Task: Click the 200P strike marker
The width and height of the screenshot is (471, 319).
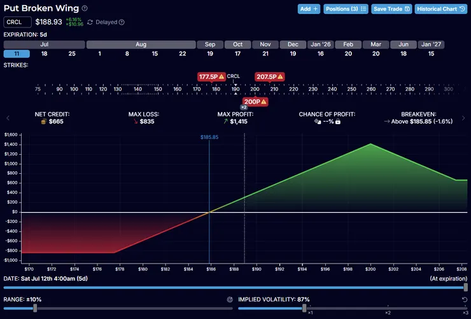Action: click(255, 102)
